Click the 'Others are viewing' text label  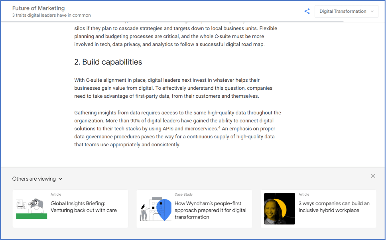tap(34, 179)
